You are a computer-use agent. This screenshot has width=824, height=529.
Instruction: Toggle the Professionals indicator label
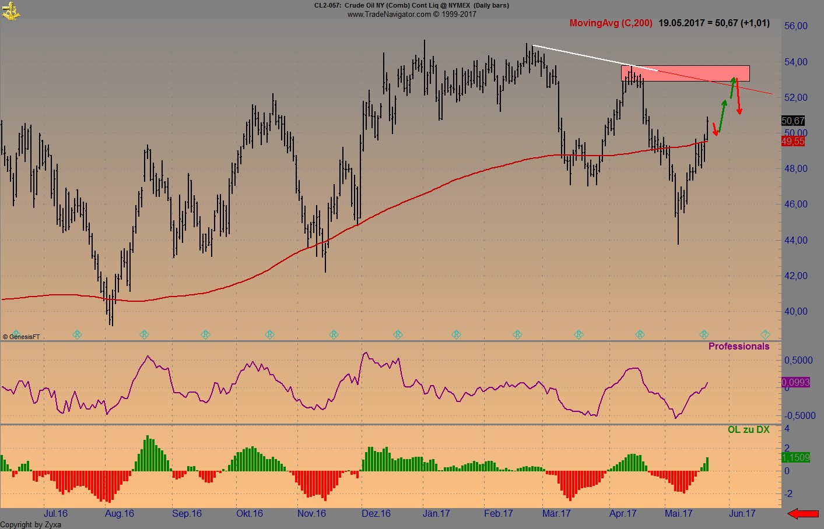739,346
